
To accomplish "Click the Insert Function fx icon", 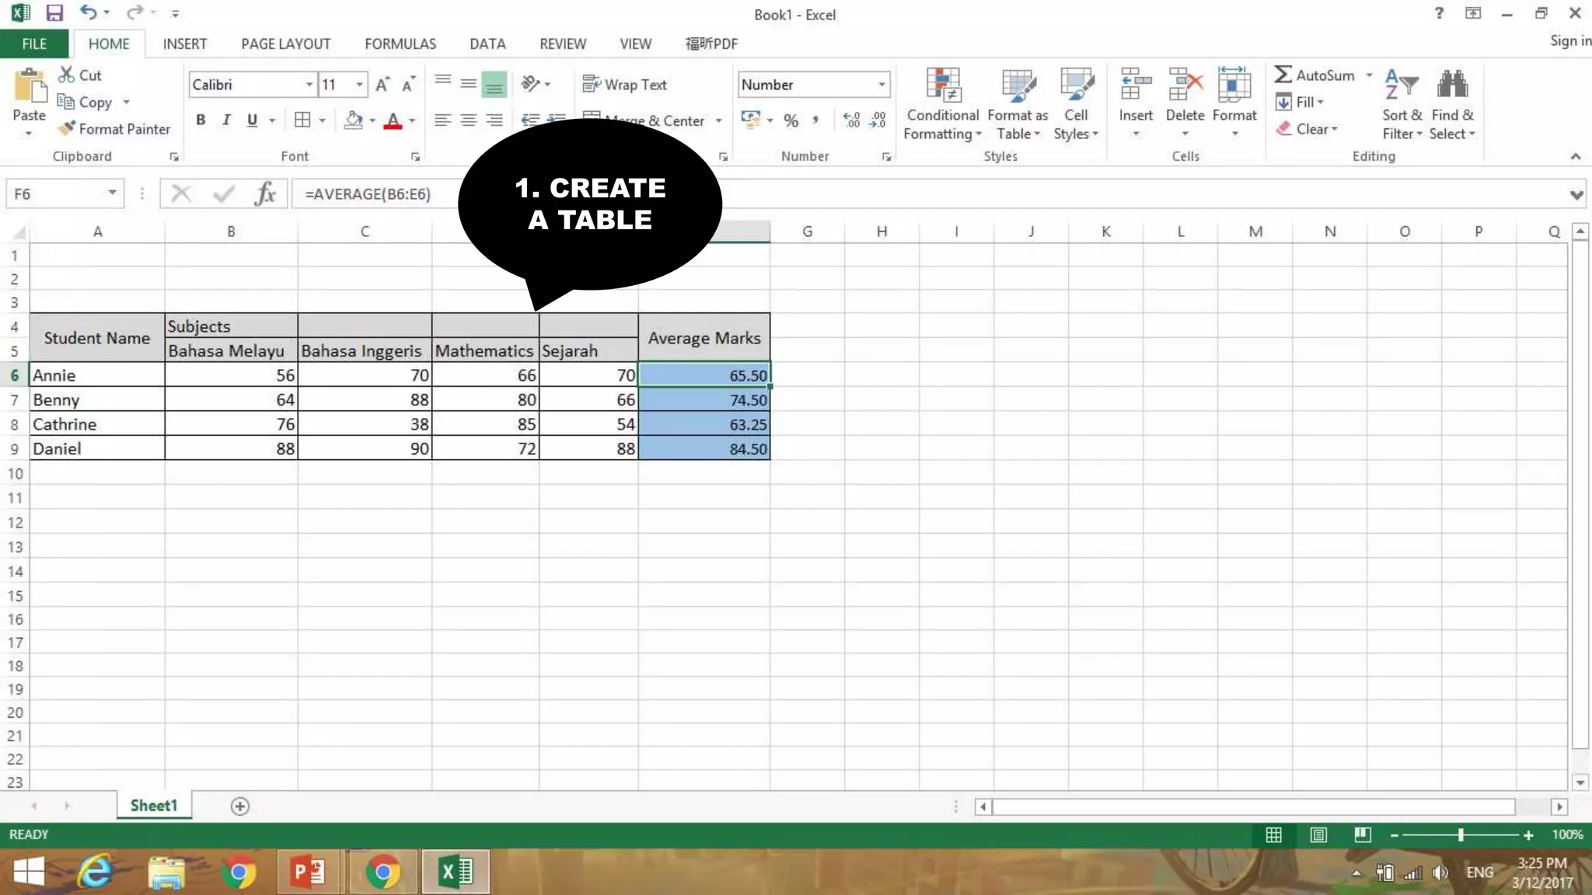I will tap(264, 193).
